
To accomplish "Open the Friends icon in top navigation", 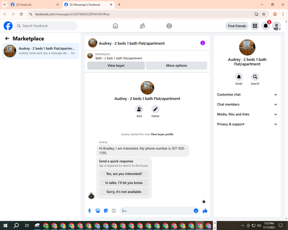I will click(x=142, y=26).
